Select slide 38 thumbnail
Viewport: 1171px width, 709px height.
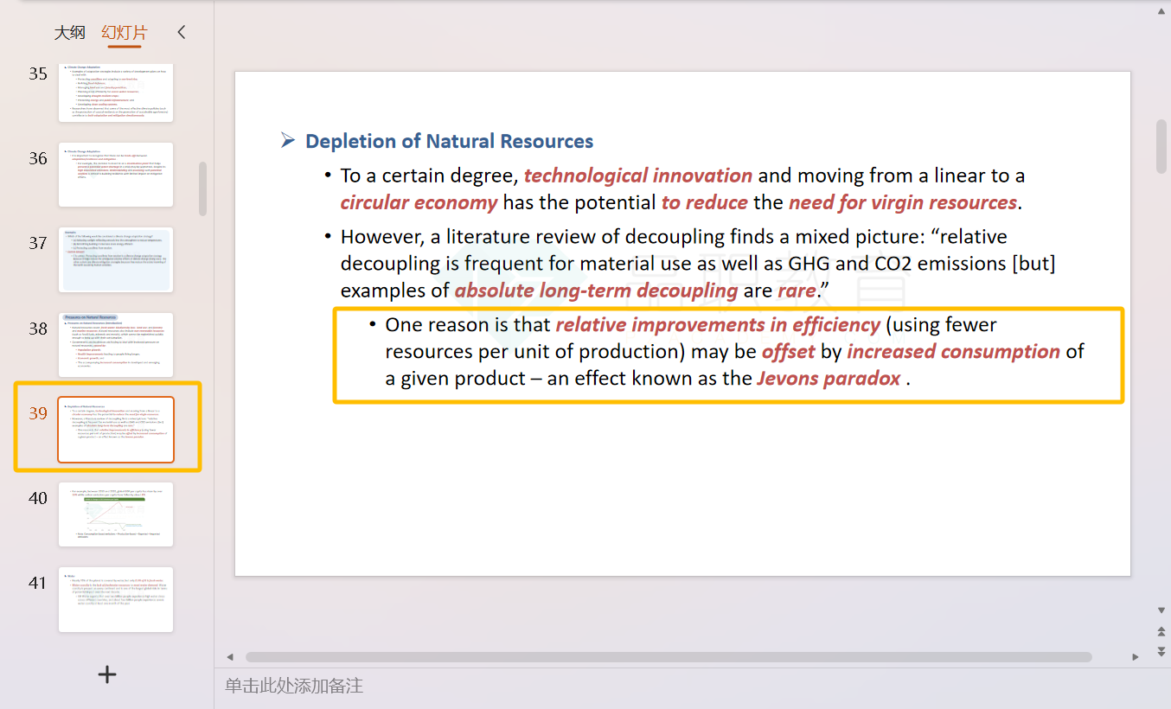click(116, 345)
